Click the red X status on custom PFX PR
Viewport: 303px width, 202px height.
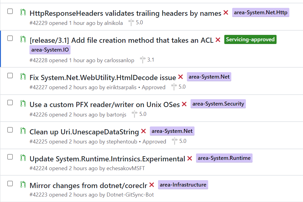click(184, 104)
